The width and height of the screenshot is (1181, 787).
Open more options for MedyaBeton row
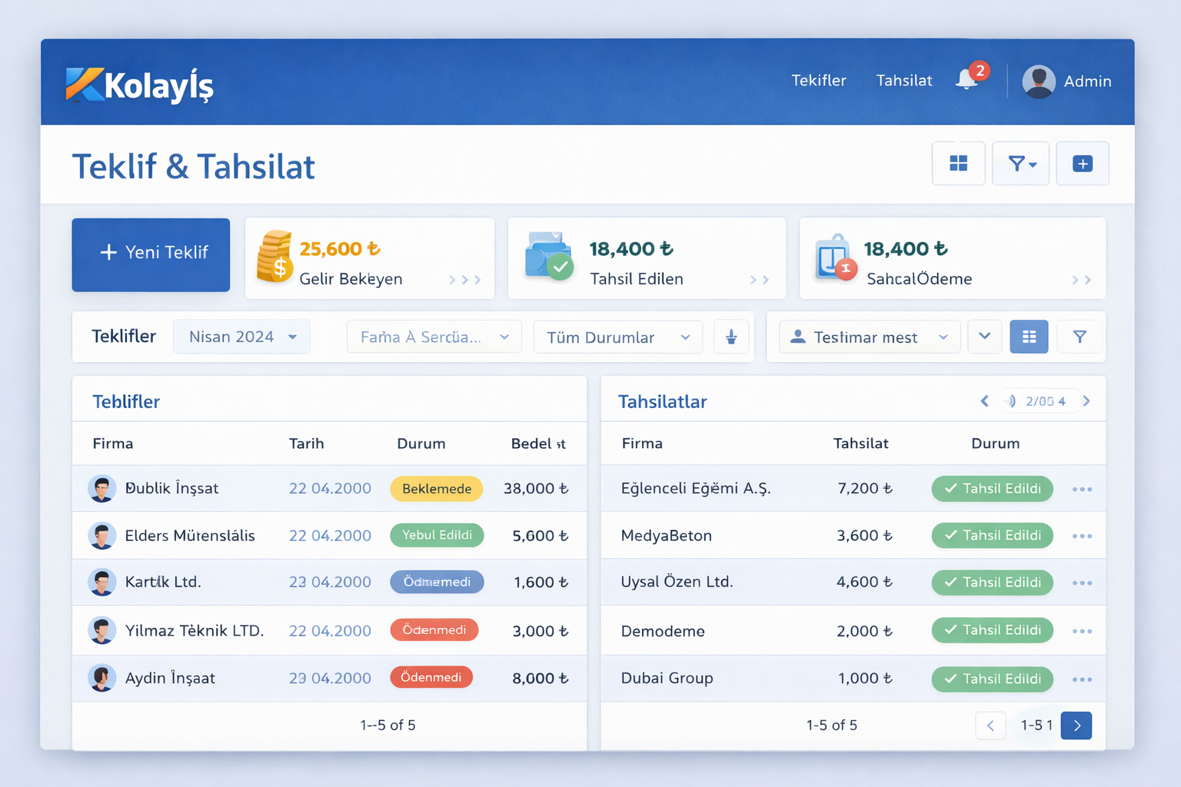pyautogui.click(x=1082, y=536)
